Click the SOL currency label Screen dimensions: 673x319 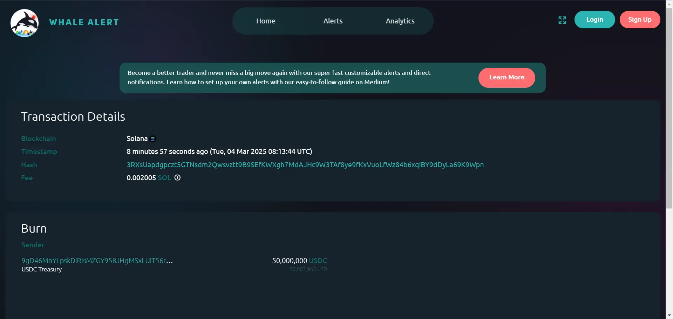pyautogui.click(x=164, y=178)
